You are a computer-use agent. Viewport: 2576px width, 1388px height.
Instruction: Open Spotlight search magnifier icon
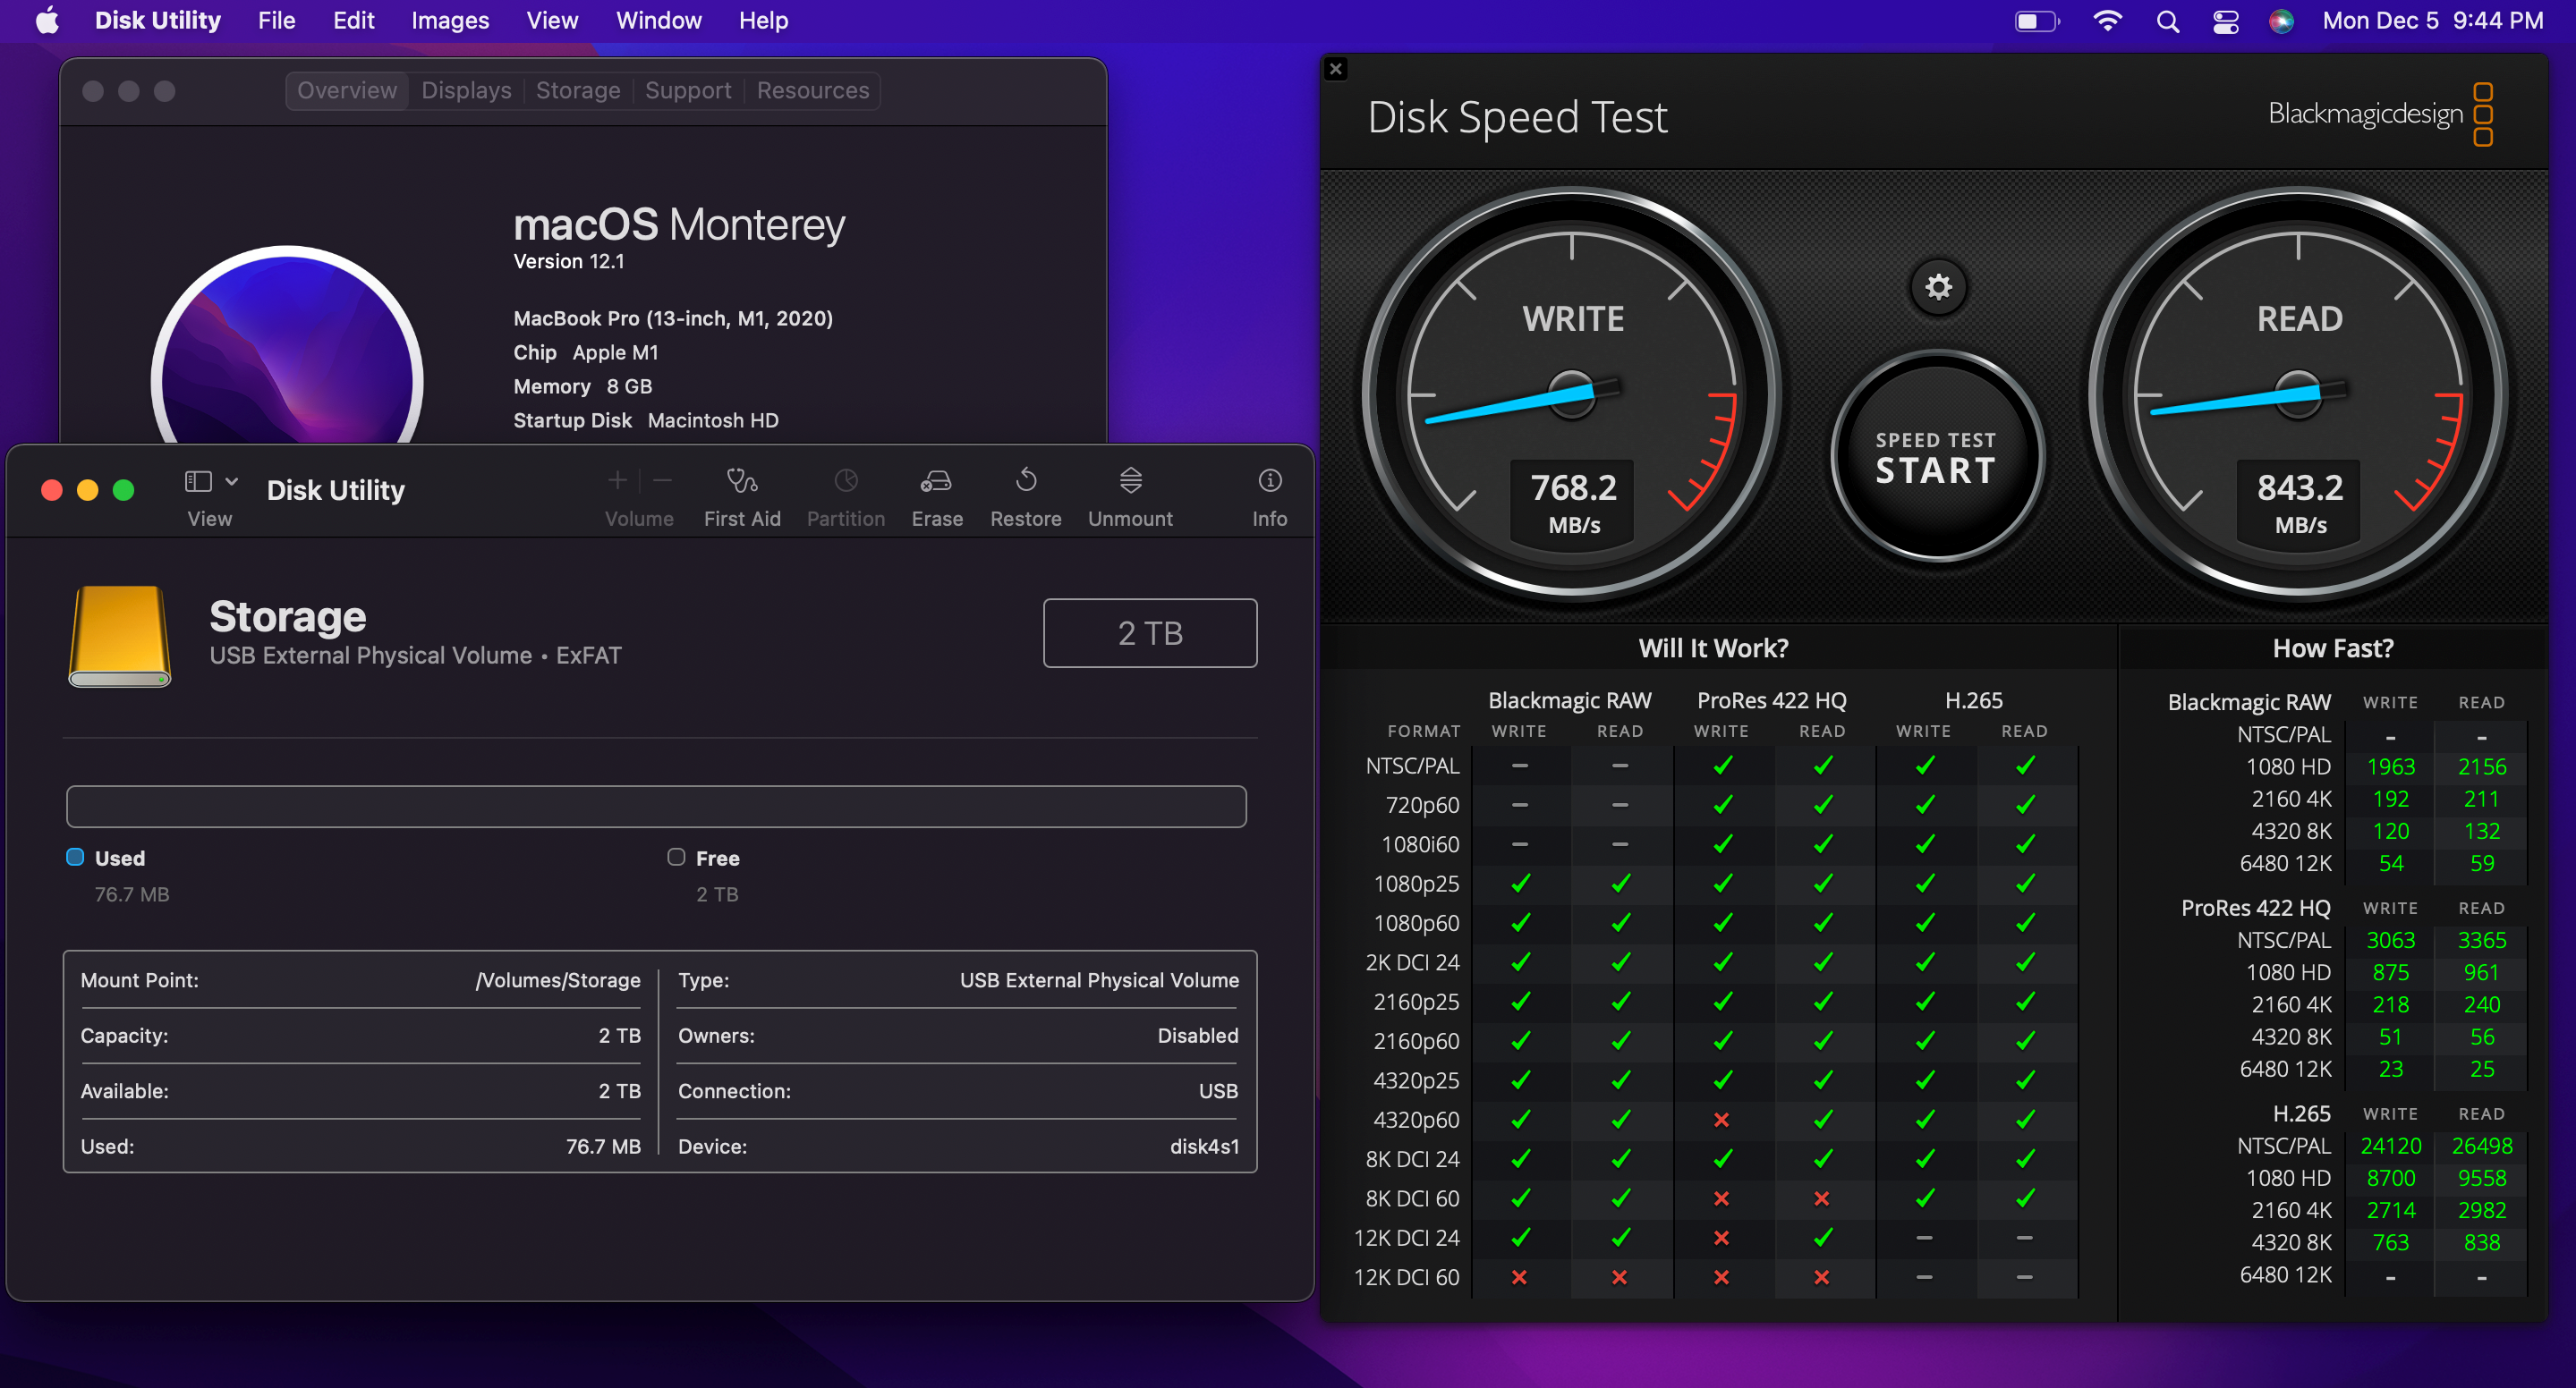click(2167, 21)
